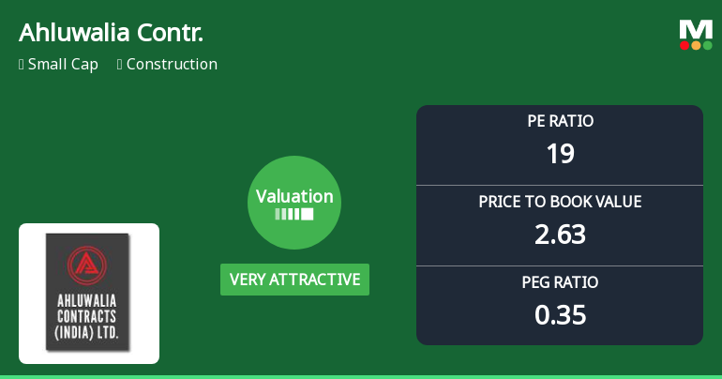Click the icon before Construction

pyautogui.click(x=120, y=65)
